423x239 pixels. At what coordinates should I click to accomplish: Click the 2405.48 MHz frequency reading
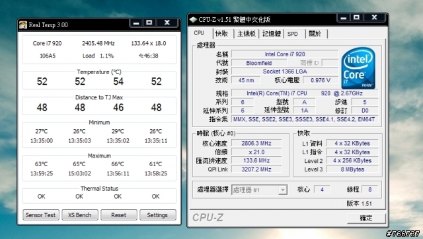pyautogui.click(x=98, y=43)
